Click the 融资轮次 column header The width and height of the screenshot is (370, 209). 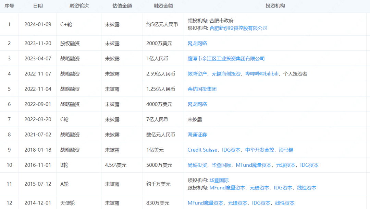[x=79, y=6]
